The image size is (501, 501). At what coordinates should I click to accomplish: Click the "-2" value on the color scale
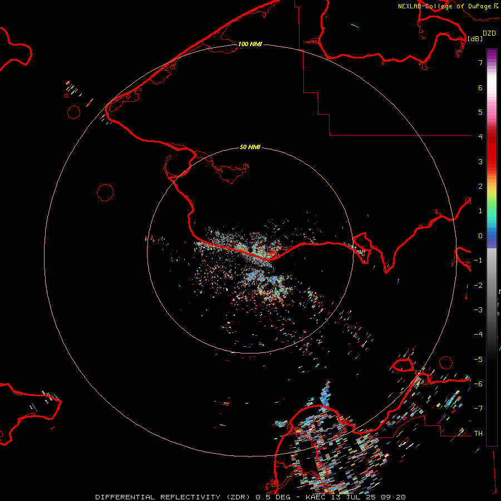[x=478, y=286]
